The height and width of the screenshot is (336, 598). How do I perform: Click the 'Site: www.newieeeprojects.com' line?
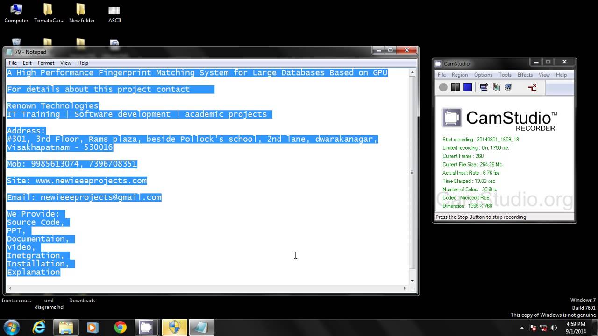click(77, 181)
